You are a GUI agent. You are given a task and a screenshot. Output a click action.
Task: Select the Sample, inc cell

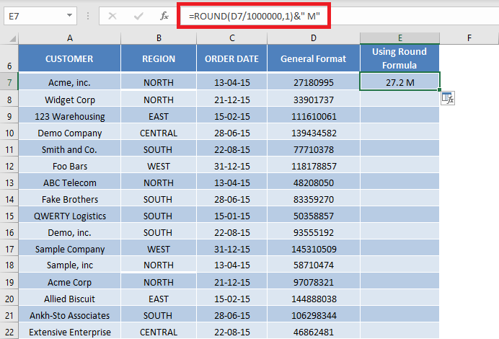[x=69, y=265]
